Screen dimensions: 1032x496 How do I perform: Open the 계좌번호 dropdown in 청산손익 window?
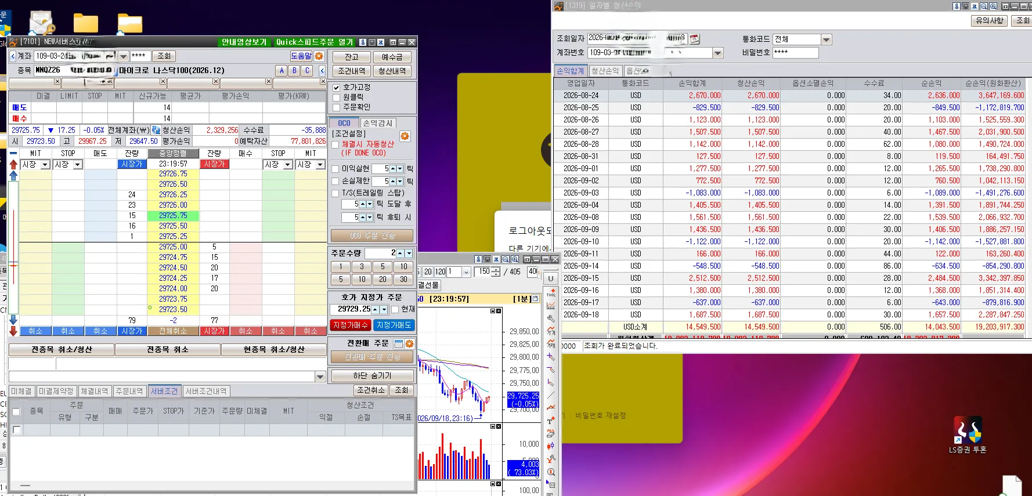pos(718,53)
